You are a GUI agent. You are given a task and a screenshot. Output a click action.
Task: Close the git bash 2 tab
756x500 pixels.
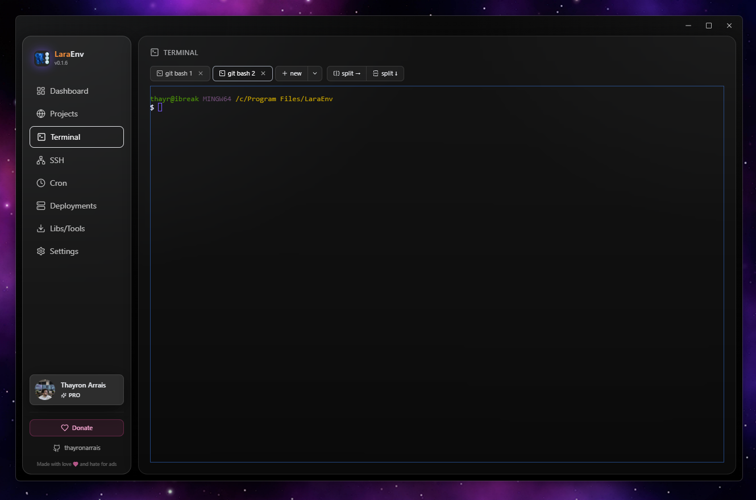click(x=263, y=73)
